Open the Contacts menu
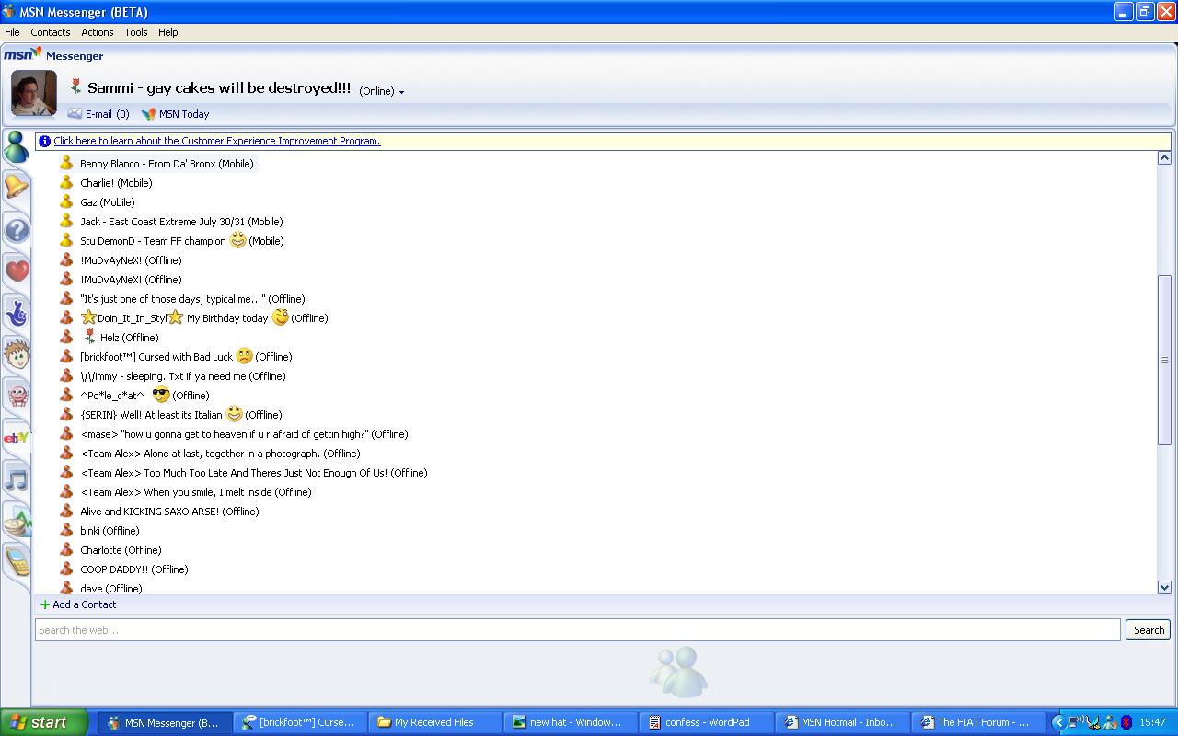 51,32
